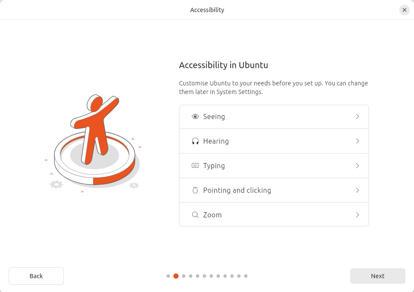The image size is (414, 292).
Task: Open the Pointing and clicking options
Action: [x=274, y=190]
